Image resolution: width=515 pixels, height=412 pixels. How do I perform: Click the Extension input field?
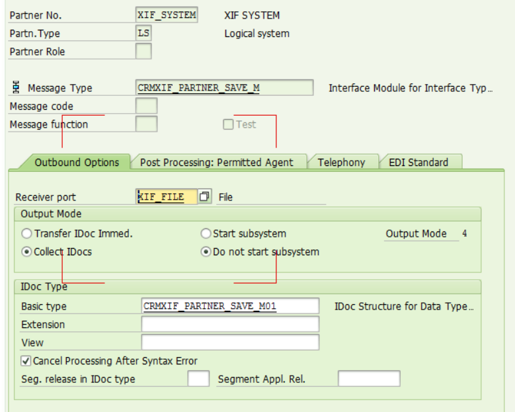point(230,324)
